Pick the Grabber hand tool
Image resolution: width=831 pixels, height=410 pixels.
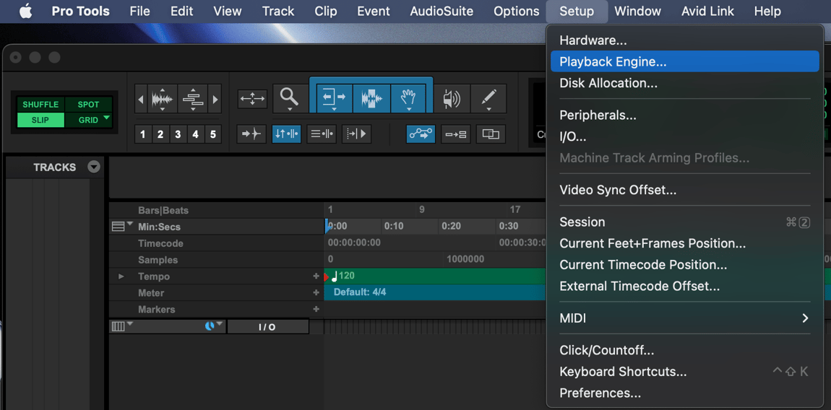click(408, 97)
